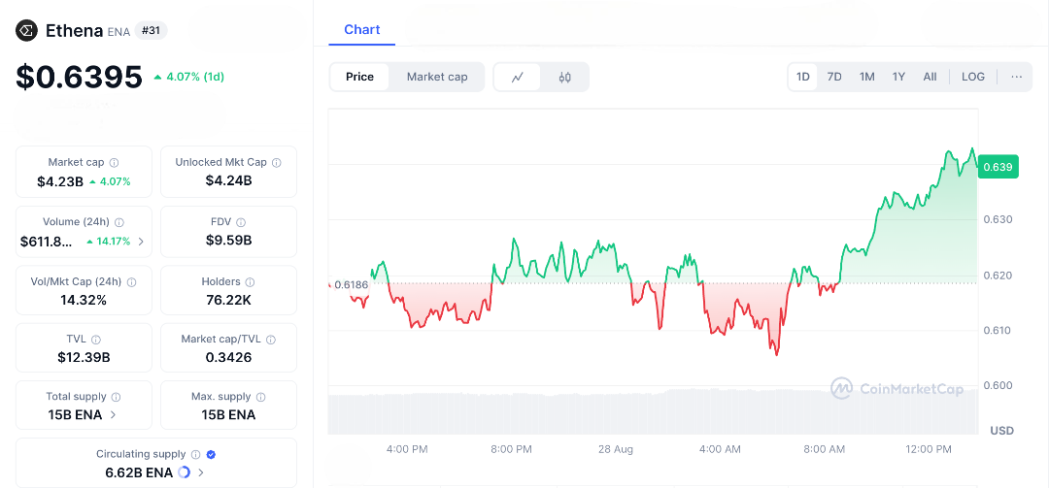Click the $9.59B FDV value
Screen dimensions: 1049x488
[x=229, y=241]
